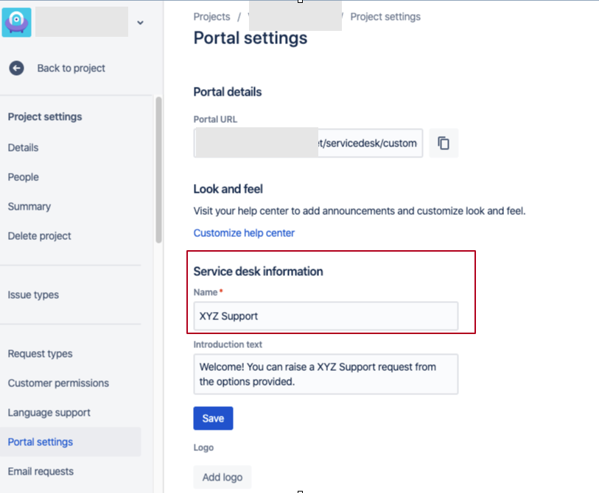The image size is (599, 493).
Task: Click the Back to project arrow icon
Action: coord(16,68)
